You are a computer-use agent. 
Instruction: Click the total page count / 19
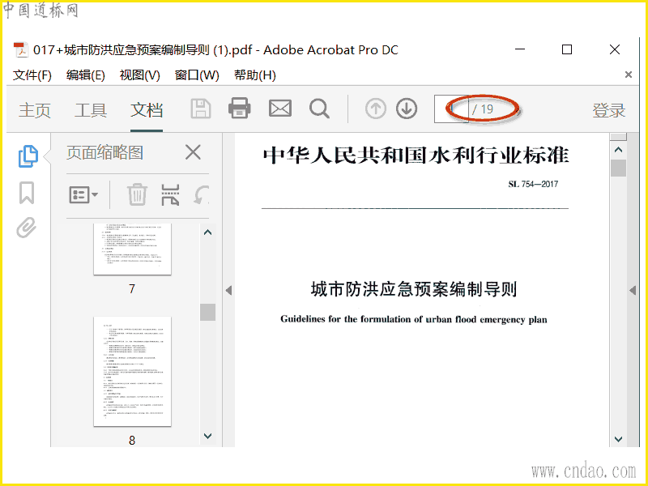[x=483, y=109]
